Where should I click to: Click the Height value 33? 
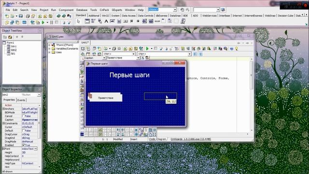pyautogui.click(x=29, y=152)
